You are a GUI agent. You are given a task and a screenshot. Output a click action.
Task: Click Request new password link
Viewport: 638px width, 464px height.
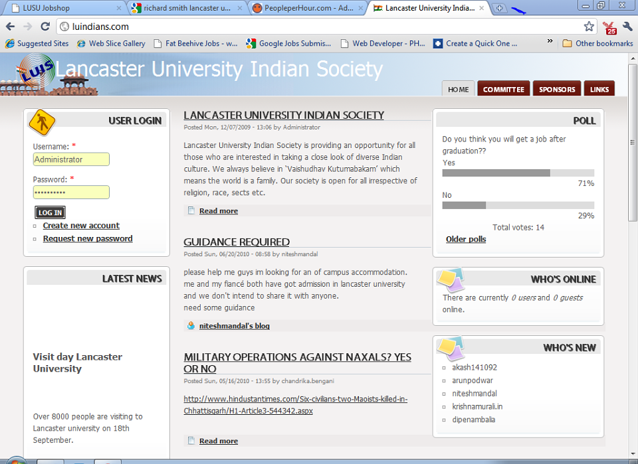pos(88,238)
